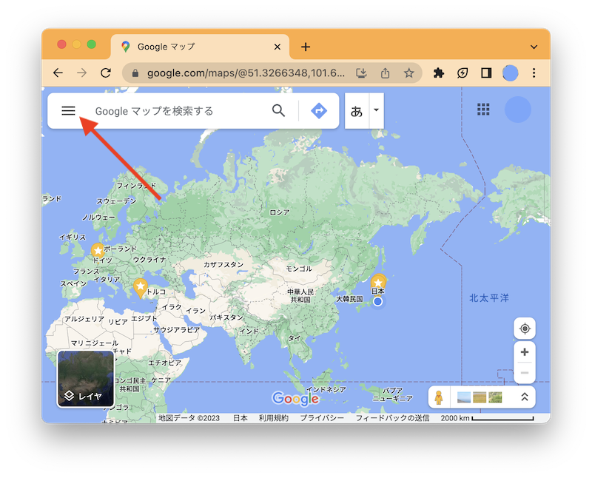Click the ウクライナ map label
This screenshot has height=478, width=592.
point(149,260)
